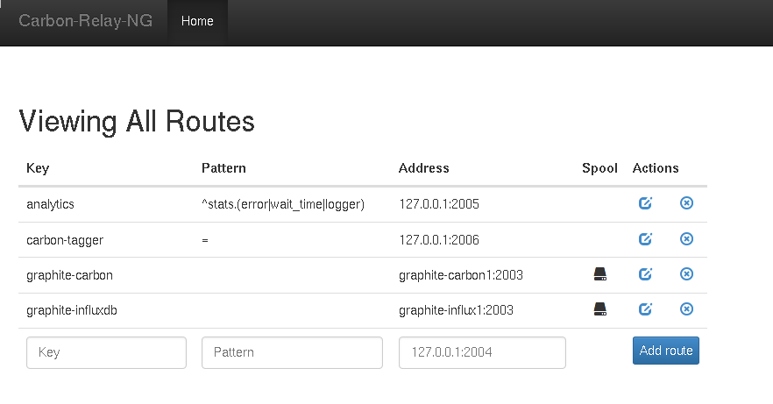Click the analytics route key

(51, 204)
